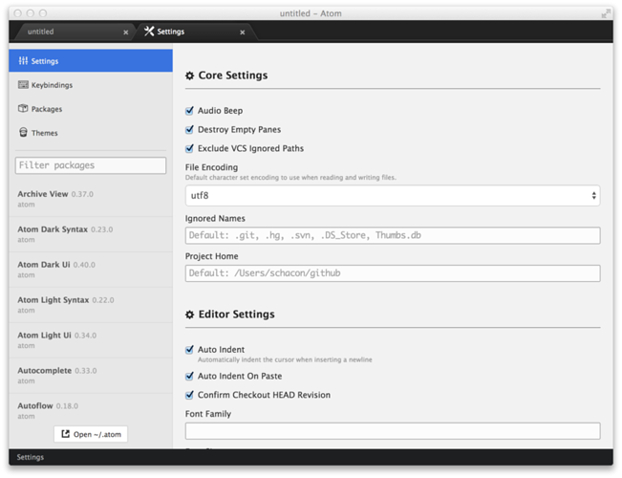The image size is (622, 478).
Task: Focus the Ignored Names input field
Action: pos(392,235)
